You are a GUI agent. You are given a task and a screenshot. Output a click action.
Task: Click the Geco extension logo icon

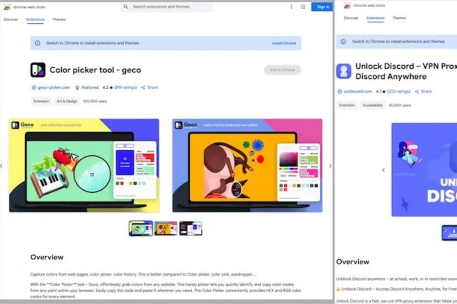coord(38,70)
